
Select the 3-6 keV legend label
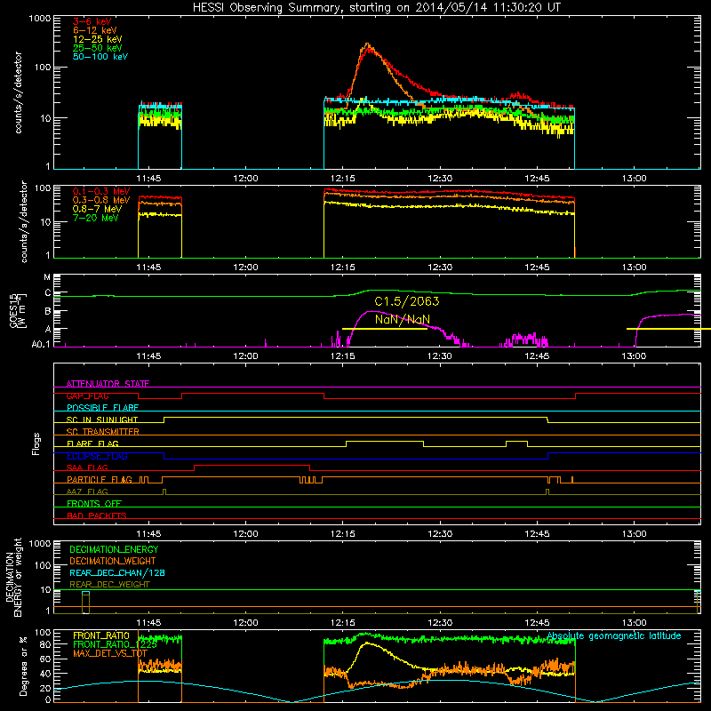[92, 21]
